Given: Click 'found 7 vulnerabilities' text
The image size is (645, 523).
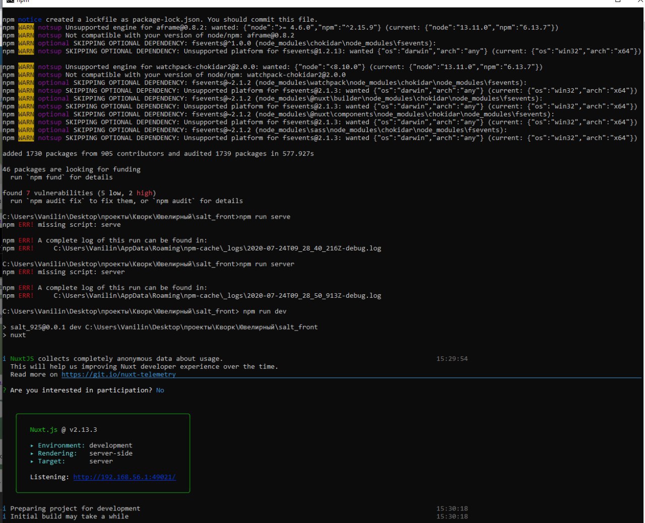Looking at the screenshot, I should tap(48, 193).
